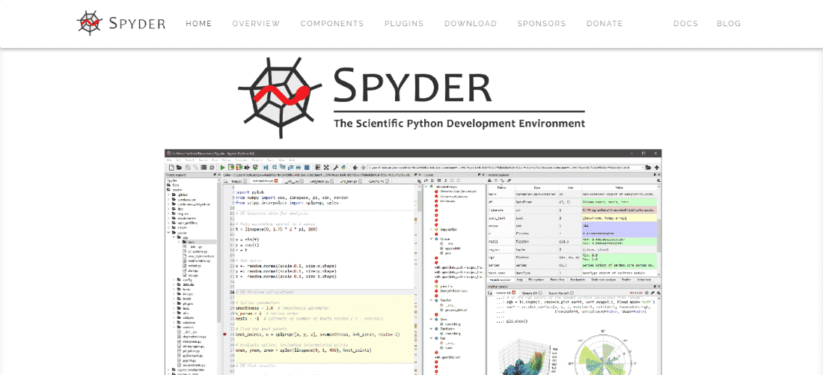The width and height of the screenshot is (823, 375).
Task: Open the COMPONENTS nav link
Action: click(x=331, y=24)
